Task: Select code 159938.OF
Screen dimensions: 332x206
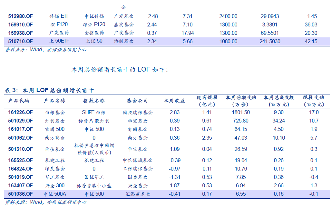Action: tap(20, 33)
